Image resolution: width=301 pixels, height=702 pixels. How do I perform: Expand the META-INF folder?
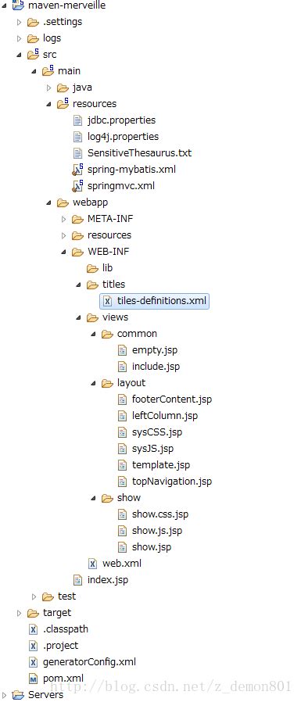[x=63, y=219]
